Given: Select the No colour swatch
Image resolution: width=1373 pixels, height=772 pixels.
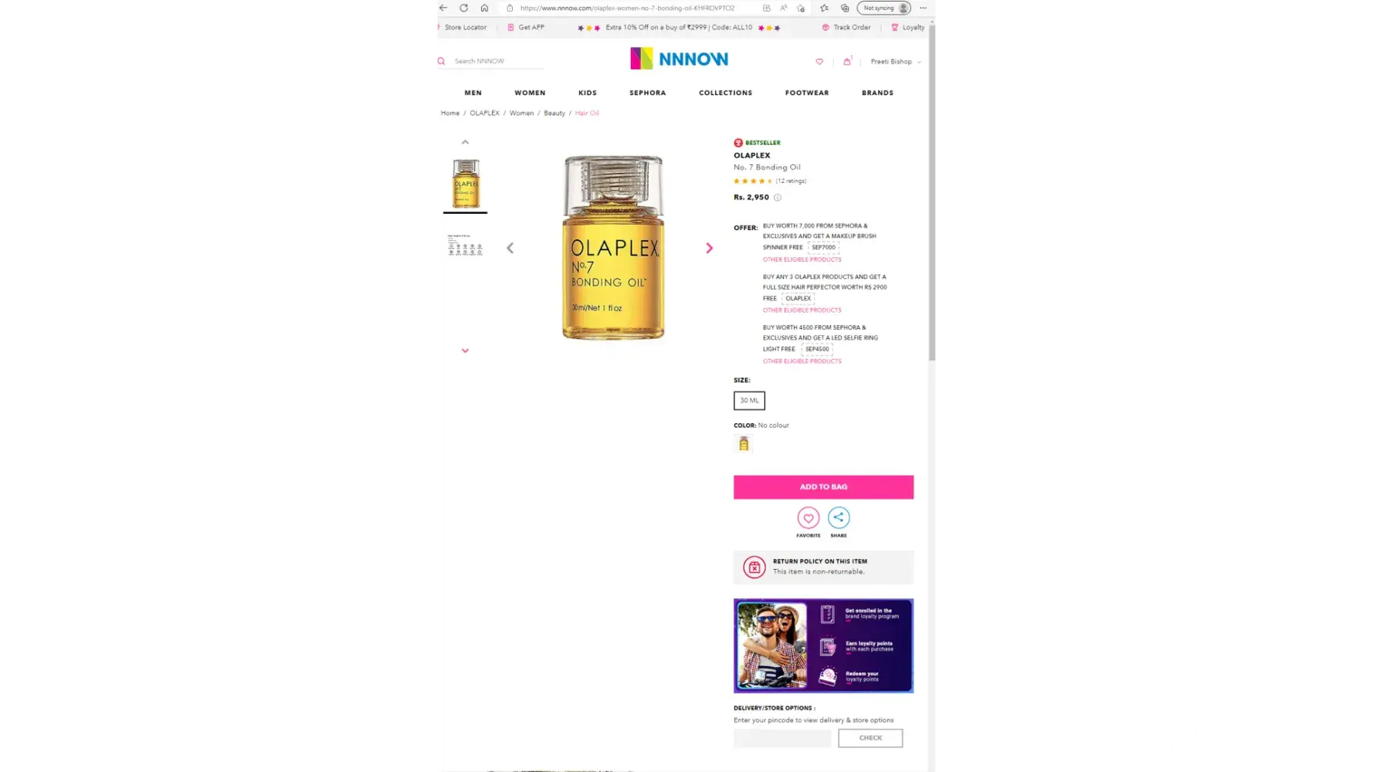Looking at the screenshot, I should pyautogui.click(x=744, y=444).
